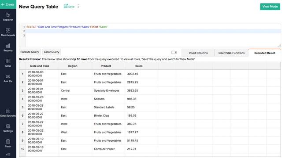Image resolution: width=282 pixels, height=158 pixels.
Task: Open the Data sidebar icon
Action: tap(8, 63)
